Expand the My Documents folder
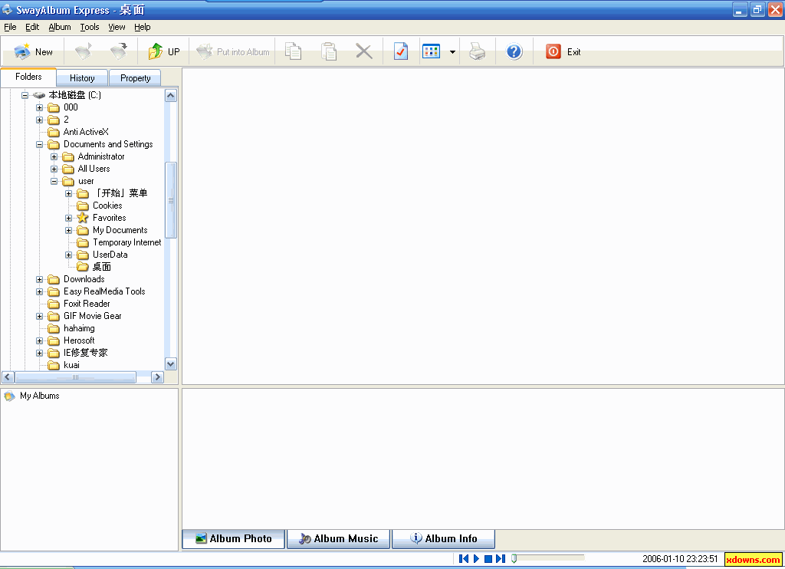 pos(68,230)
